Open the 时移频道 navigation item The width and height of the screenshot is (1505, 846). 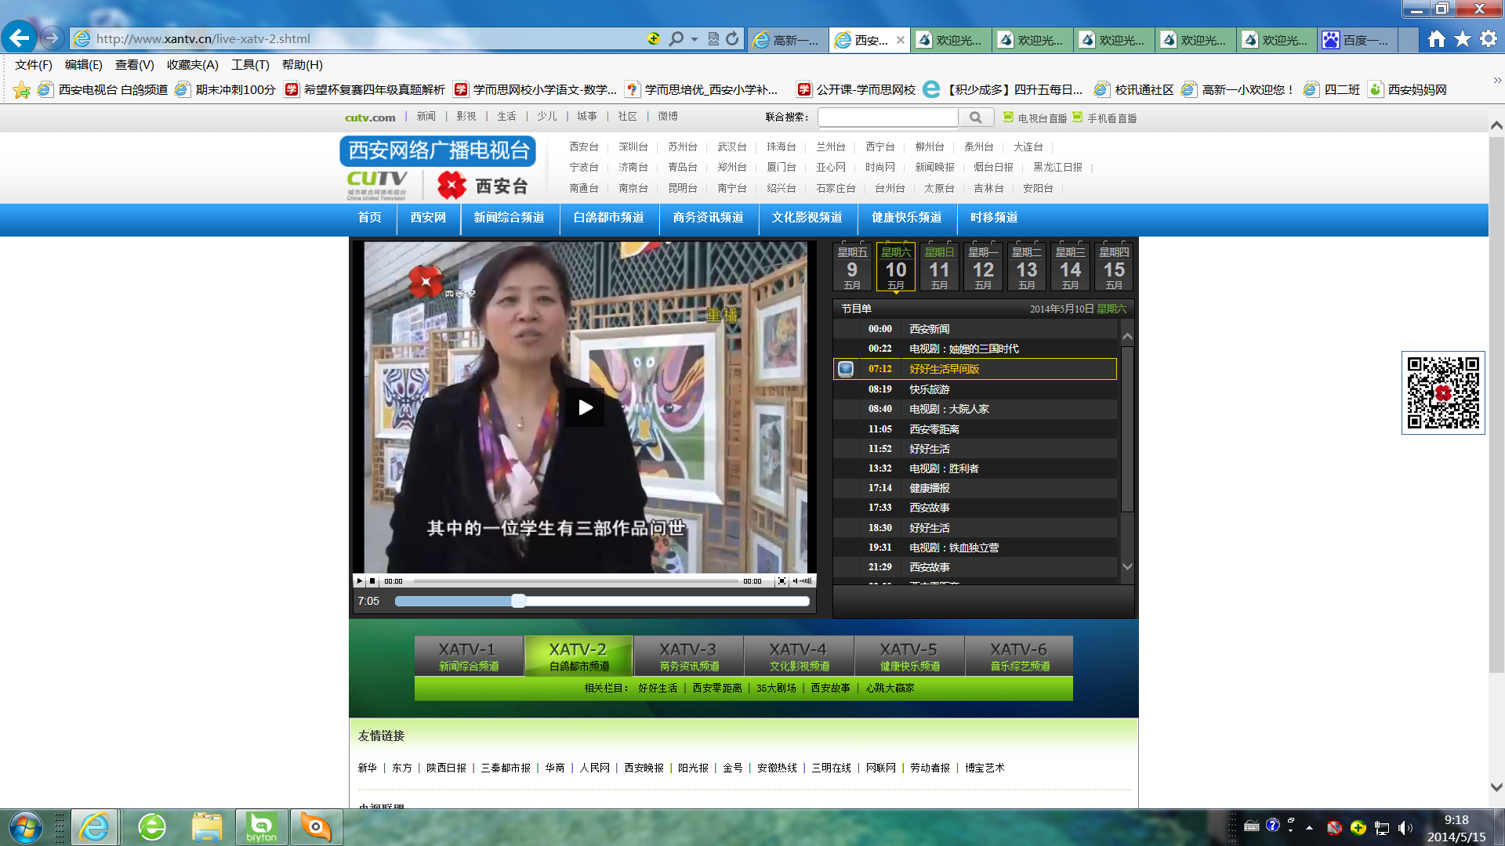[994, 218]
